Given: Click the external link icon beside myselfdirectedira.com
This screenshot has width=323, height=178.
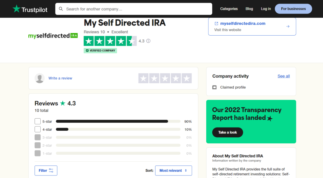Looking at the screenshot, I should (x=216, y=23).
